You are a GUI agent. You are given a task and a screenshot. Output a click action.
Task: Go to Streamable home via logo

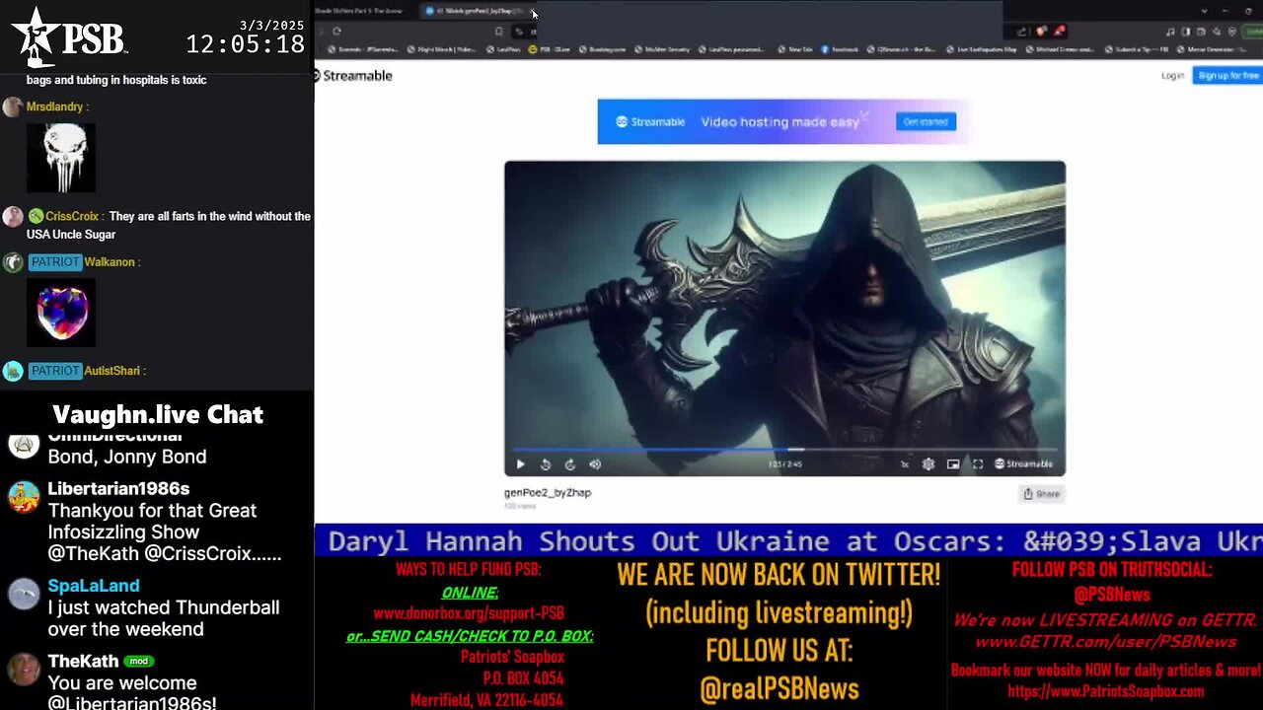353,76
